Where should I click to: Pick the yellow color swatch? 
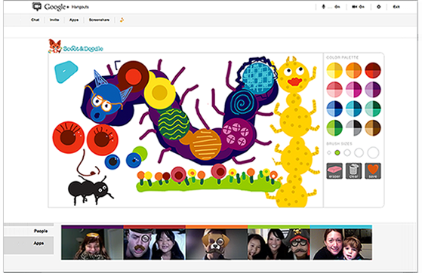point(334,70)
